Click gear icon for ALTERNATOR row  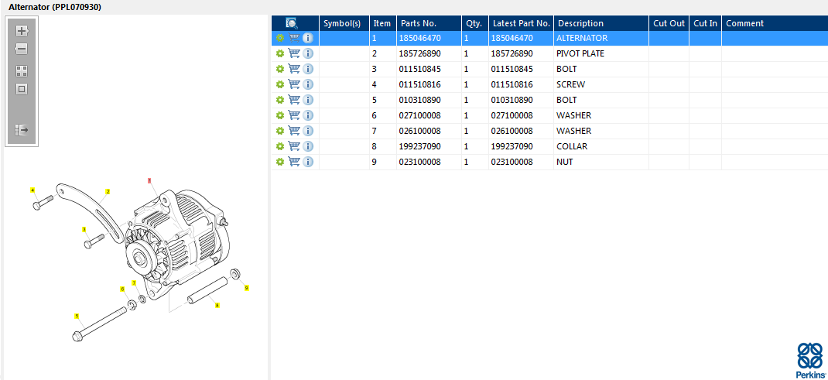(x=280, y=38)
